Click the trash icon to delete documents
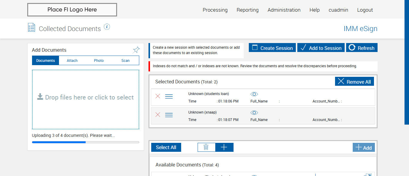Image resolution: width=409 pixels, height=176 pixels. click(x=206, y=147)
